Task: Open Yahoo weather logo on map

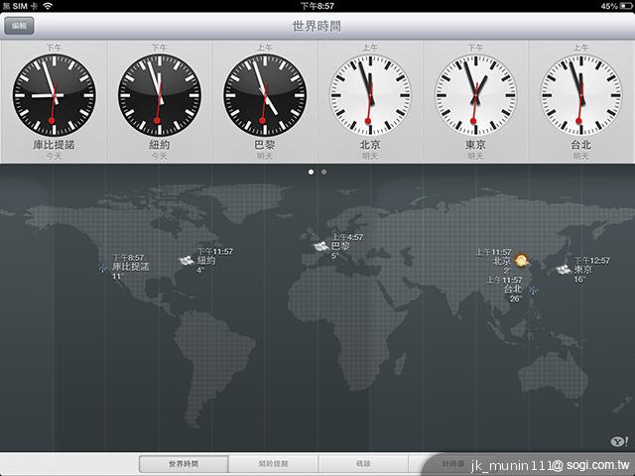Action: [619, 441]
